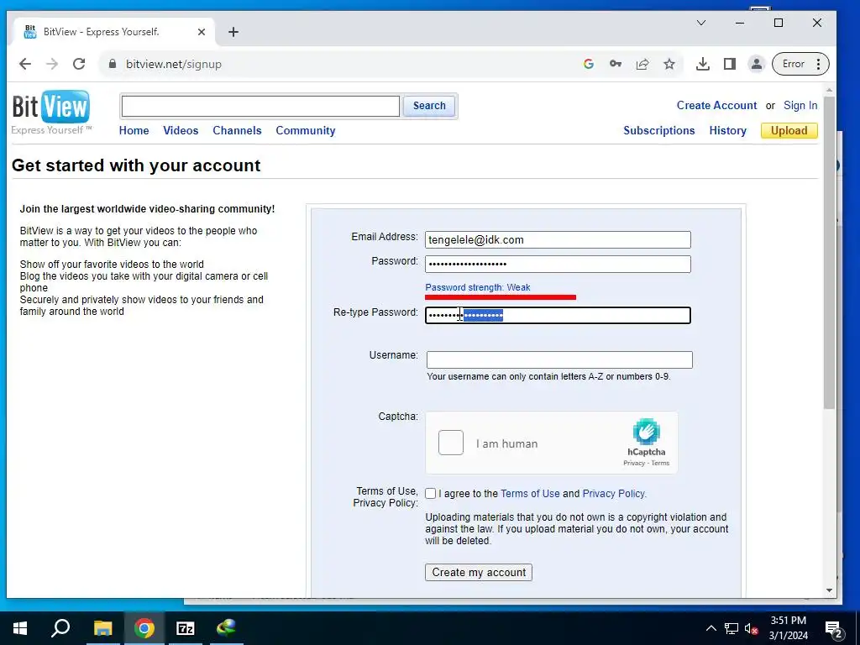Open hCaptcha Terms link
Screen dimensions: 860x645
[x=660, y=463]
